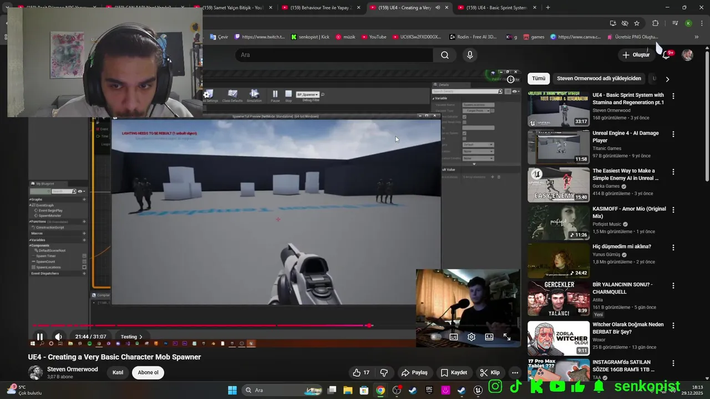Show hidden bookmarks with the chevron
Image resolution: width=710 pixels, height=399 pixels.
click(697, 37)
